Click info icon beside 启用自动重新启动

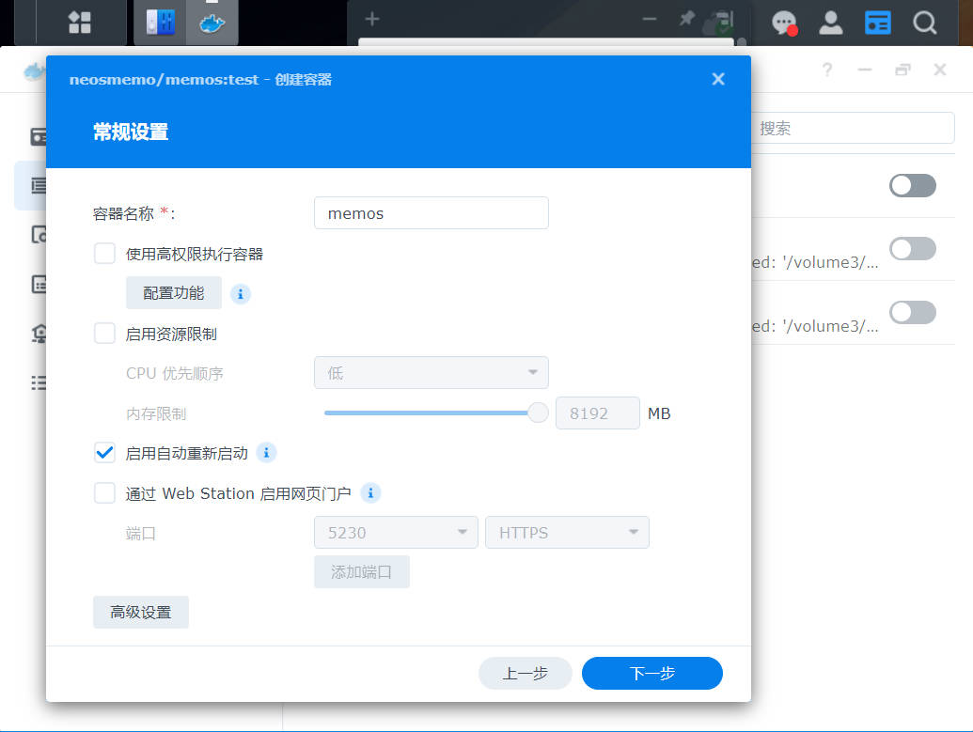click(266, 453)
